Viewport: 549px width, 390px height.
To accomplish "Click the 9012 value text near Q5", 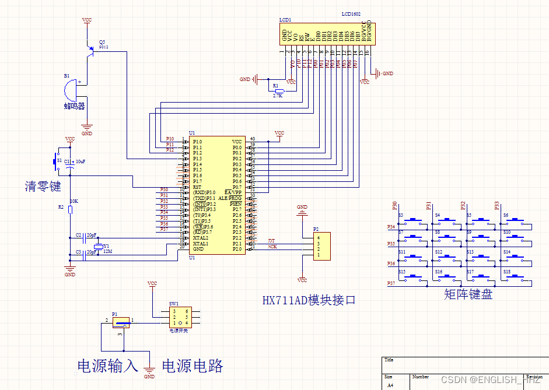I will [x=103, y=47].
